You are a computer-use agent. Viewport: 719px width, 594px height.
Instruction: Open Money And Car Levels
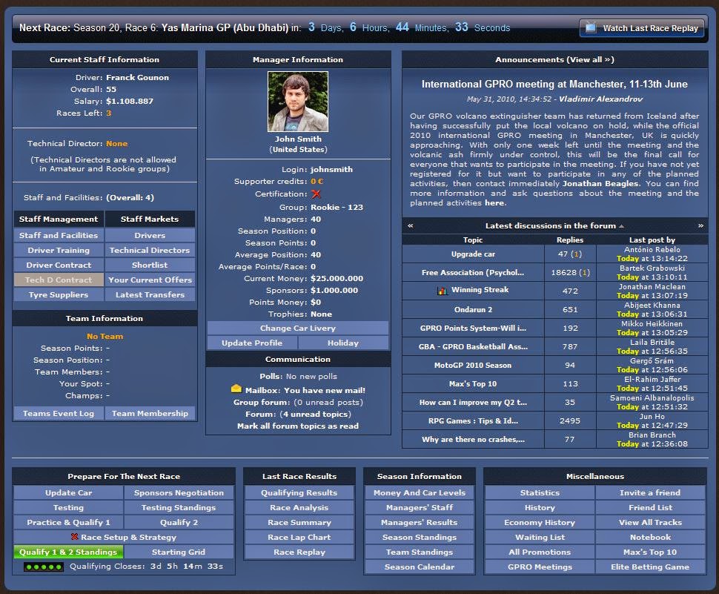pos(420,492)
